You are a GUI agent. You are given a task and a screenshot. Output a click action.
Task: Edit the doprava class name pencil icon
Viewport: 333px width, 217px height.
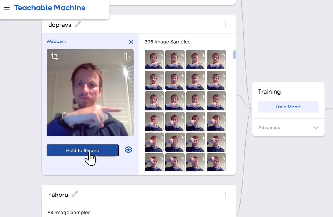pyautogui.click(x=78, y=24)
